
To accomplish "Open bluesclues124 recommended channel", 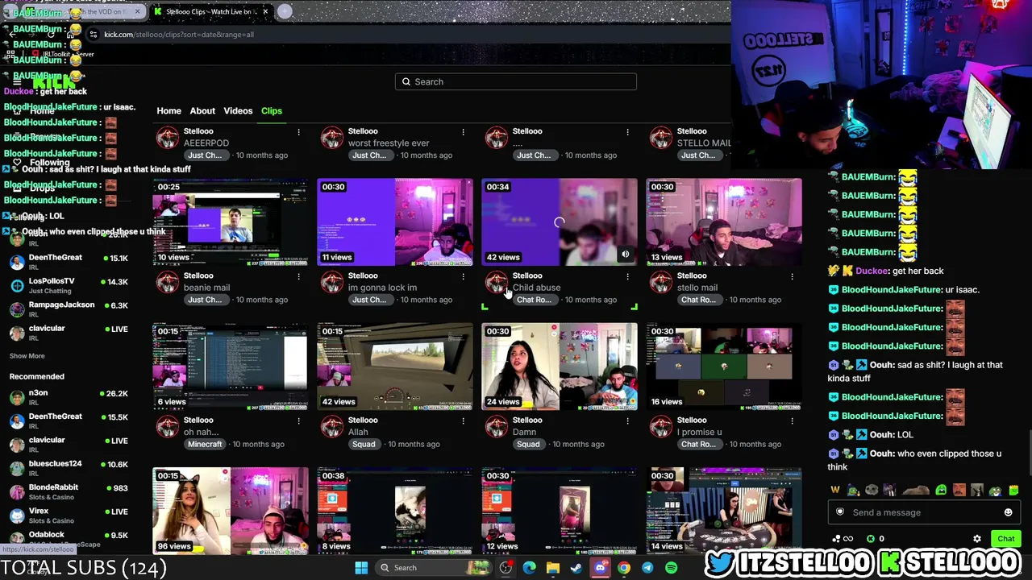I will [x=69, y=469].
